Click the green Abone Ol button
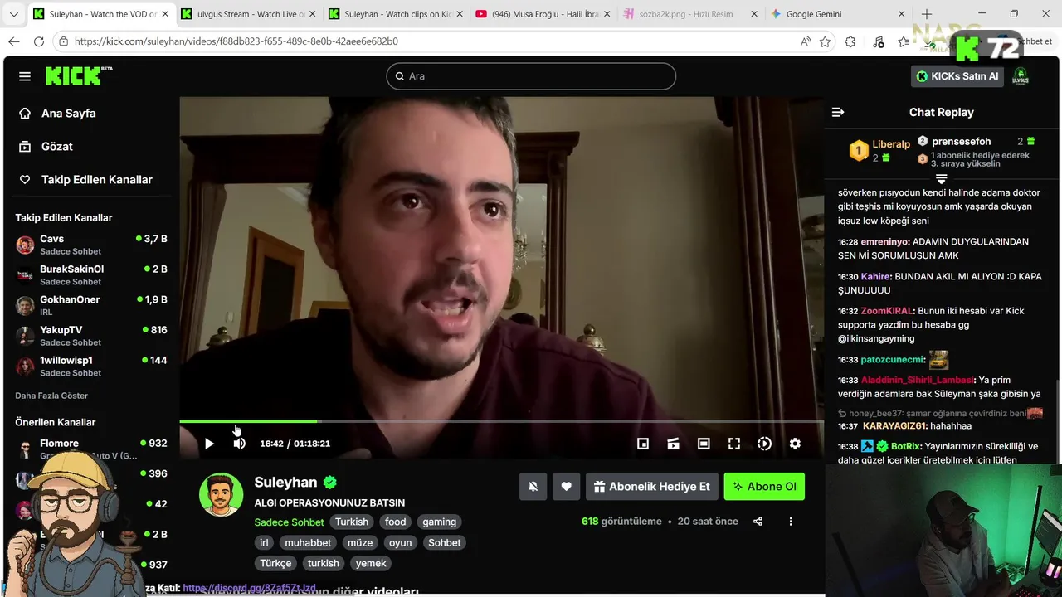The width and height of the screenshot is (1062, 597). point(764,487)
